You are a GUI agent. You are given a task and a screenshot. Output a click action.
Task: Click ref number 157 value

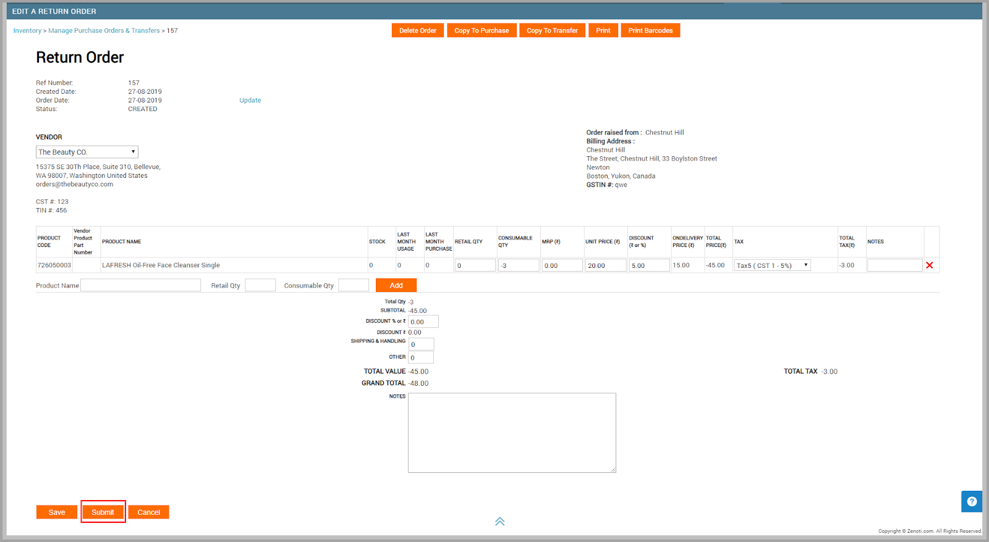click(x=134, y=83)
